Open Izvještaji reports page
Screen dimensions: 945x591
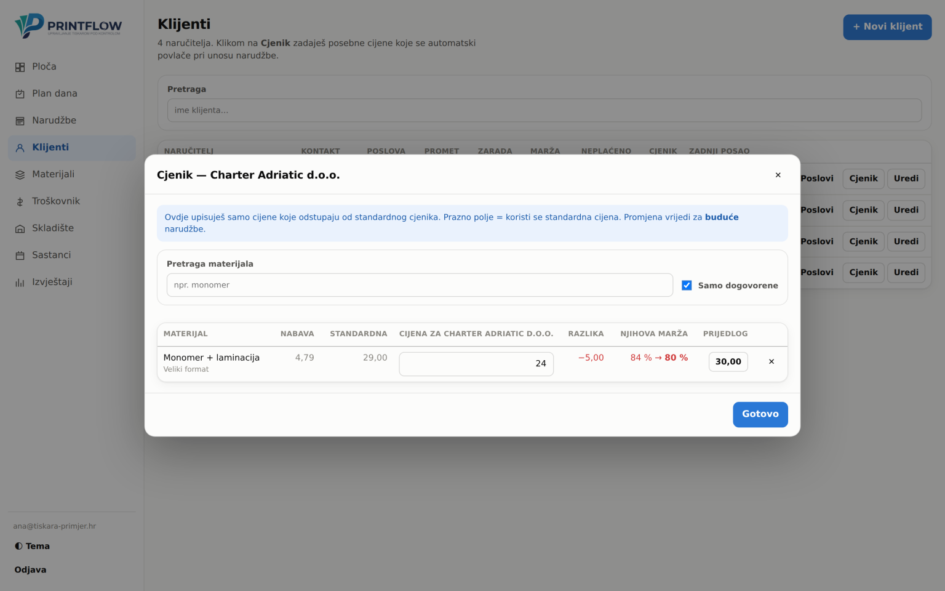click(x=71, y=283)
